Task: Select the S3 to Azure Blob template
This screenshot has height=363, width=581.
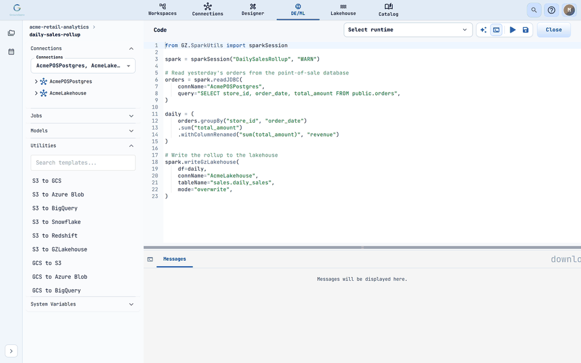Action: coord(58,194)
